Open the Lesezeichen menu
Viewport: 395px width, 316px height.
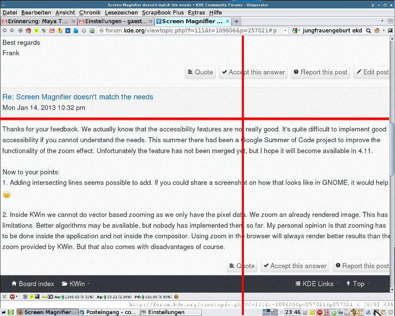[122, 12]
